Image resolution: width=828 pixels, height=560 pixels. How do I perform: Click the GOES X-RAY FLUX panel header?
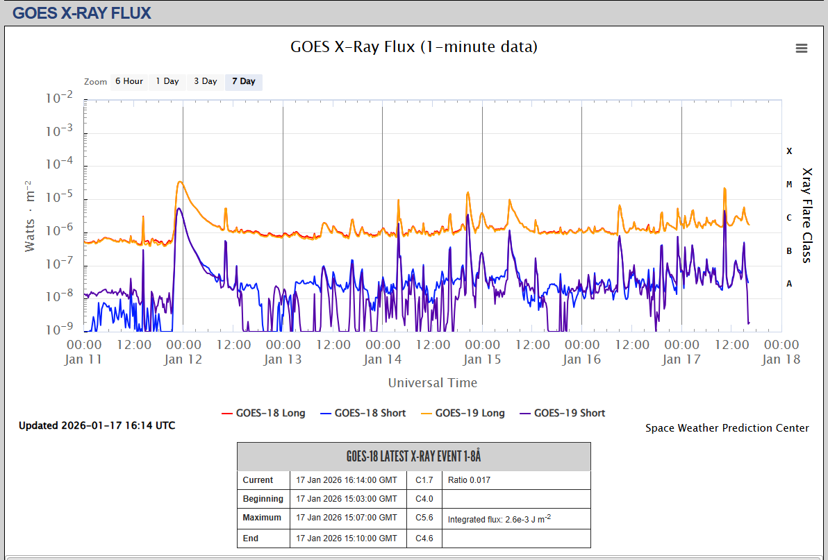pos(82,12)
